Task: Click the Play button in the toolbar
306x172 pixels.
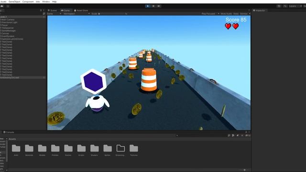Action: click(x=148, y=6)
